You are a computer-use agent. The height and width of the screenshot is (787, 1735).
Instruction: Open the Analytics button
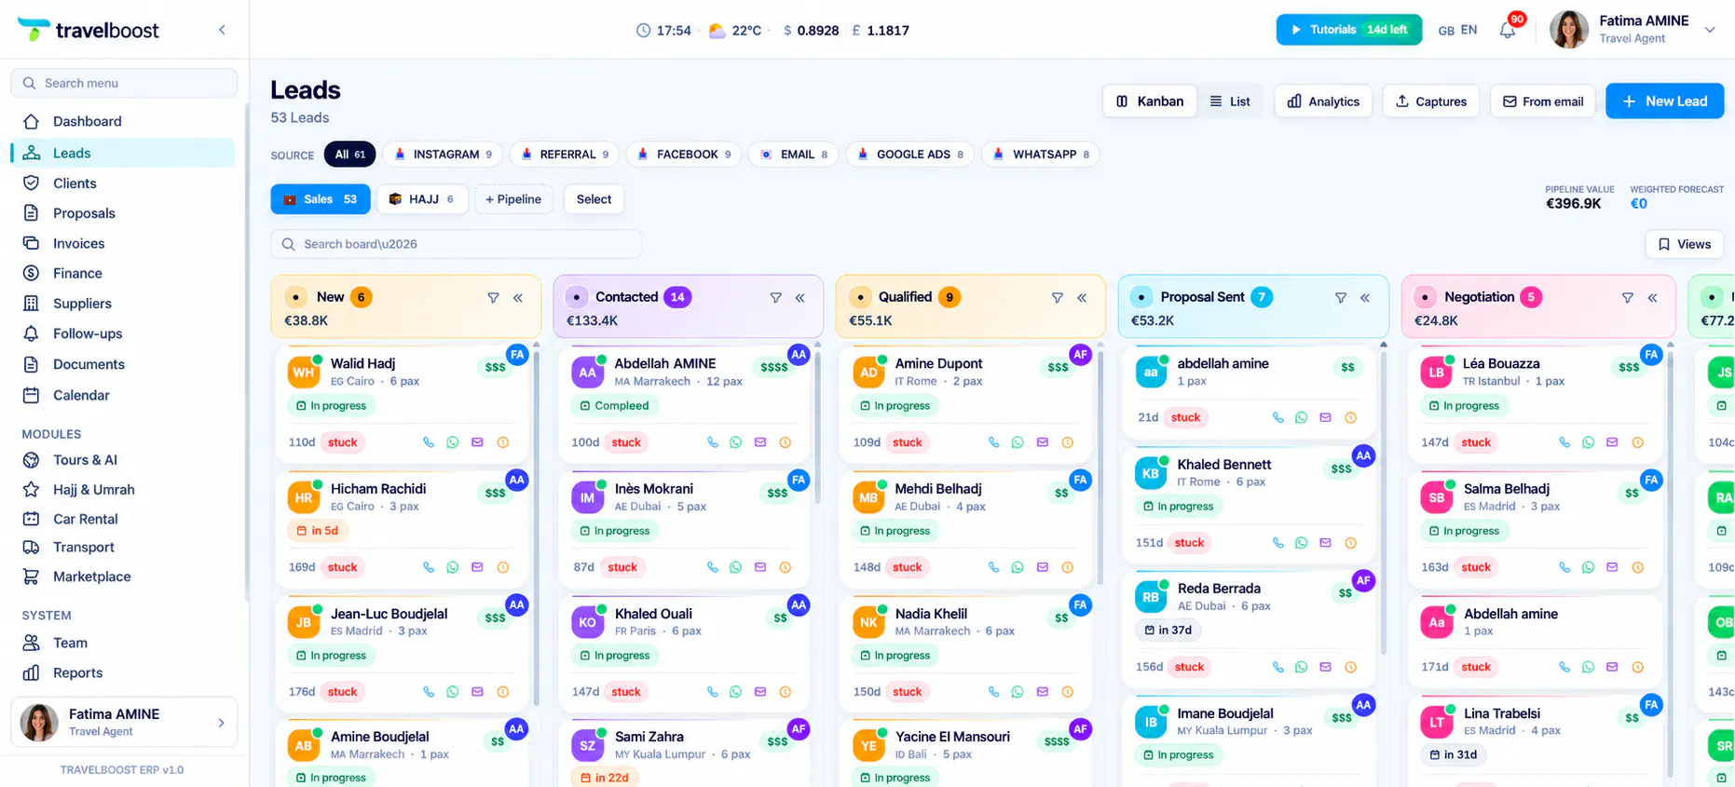pyautogui.click(x=1323, y=102)
